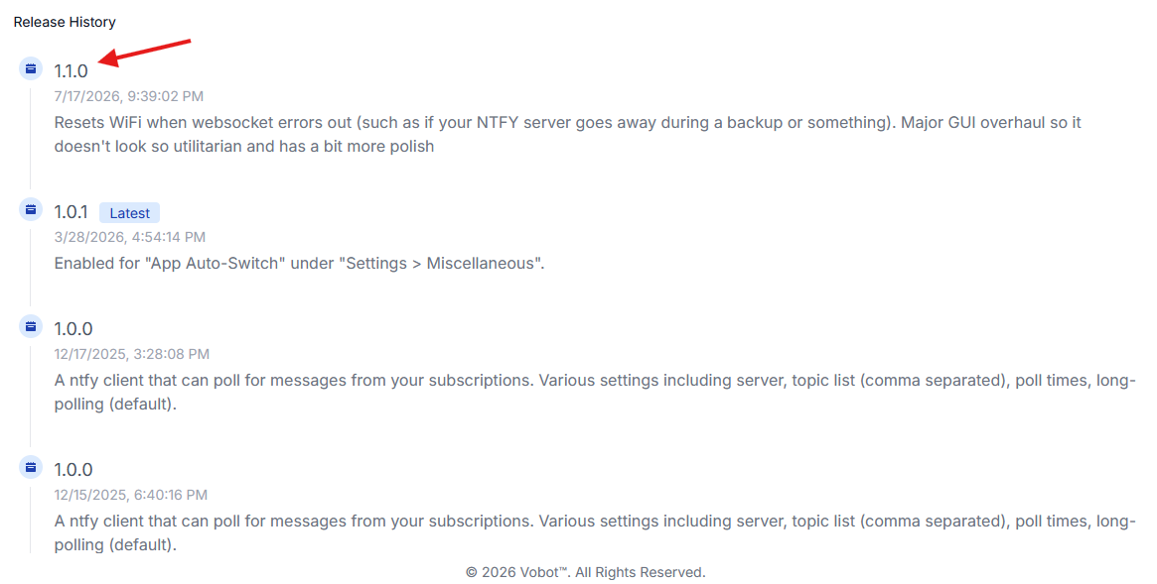Click the 1.0.0 heading dated 12/15/2025

click(73, 469)
